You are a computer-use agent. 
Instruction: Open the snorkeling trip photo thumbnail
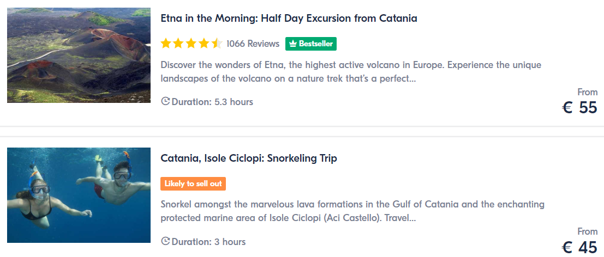[x=79, y=195]
